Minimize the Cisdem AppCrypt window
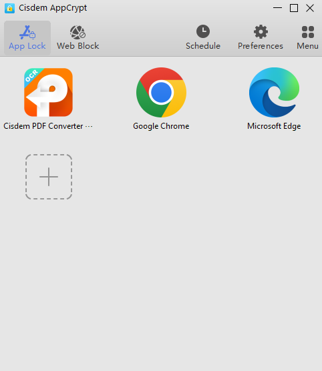The image size is (322, 371). (x=277, y=8)
